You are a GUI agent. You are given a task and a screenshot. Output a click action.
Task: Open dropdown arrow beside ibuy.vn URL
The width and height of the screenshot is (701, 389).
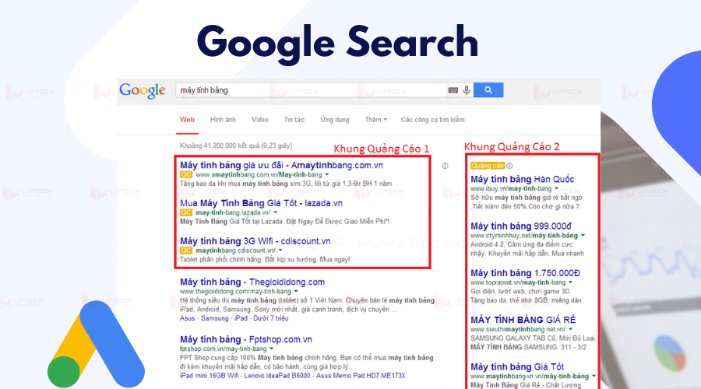557,189
